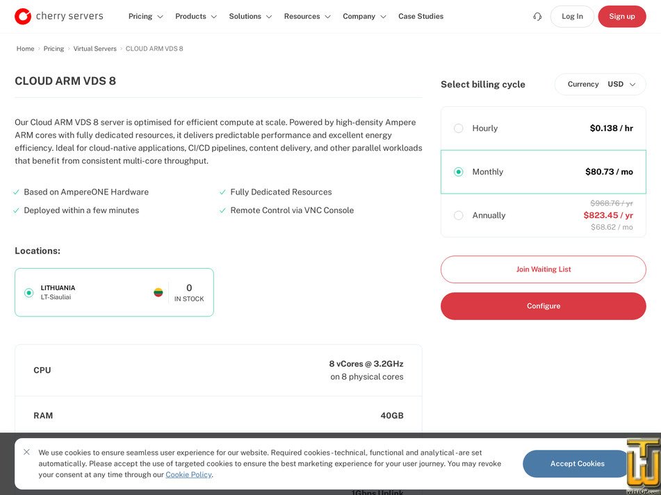Click 'Remote Control via VNC Console' text
This screenshot has width=661, height=495.
point(292,210)
